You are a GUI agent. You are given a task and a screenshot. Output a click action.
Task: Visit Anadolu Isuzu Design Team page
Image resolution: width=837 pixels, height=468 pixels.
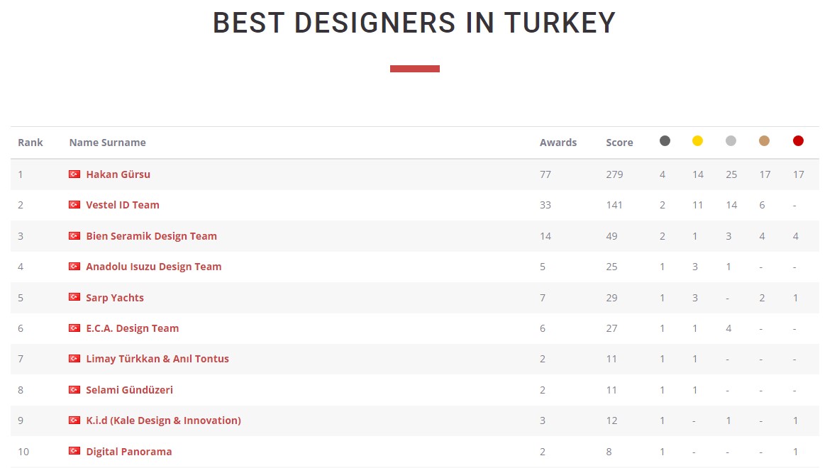click(153, 267)
